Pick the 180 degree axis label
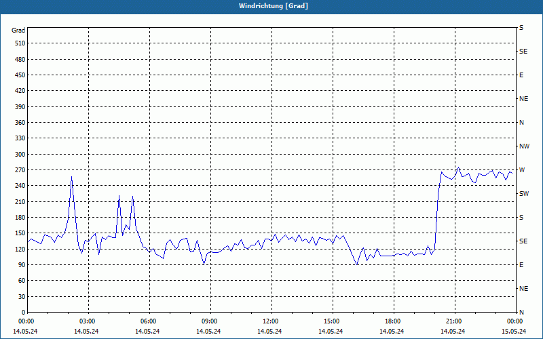Image resolution: width=543 pixels, height=339 pixels. [20, 218]
